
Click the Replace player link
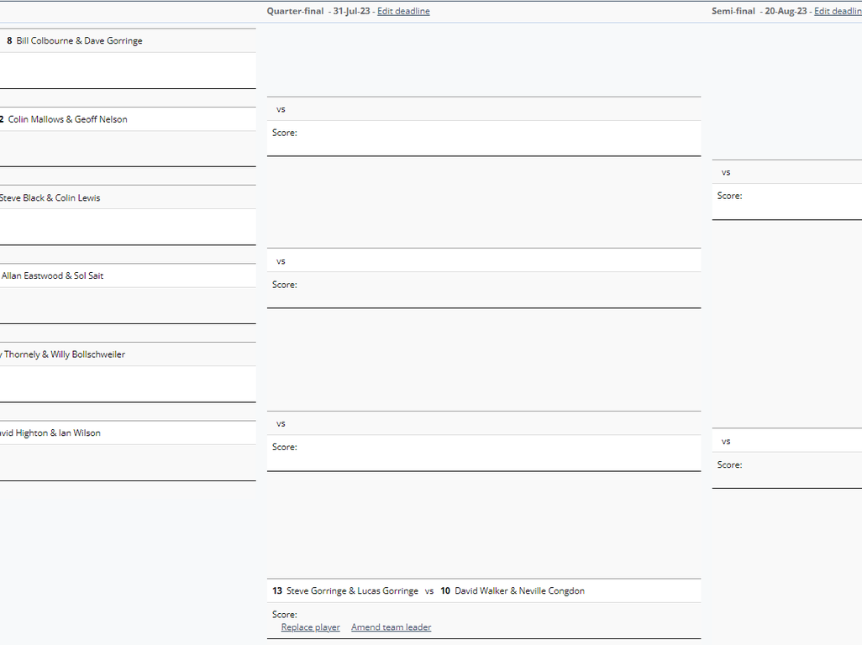point(310,627)
